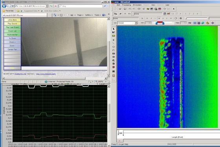Click the Internet Explorer forward arrow
Screen dimensions: 220x147
click(x=9, y=6)
